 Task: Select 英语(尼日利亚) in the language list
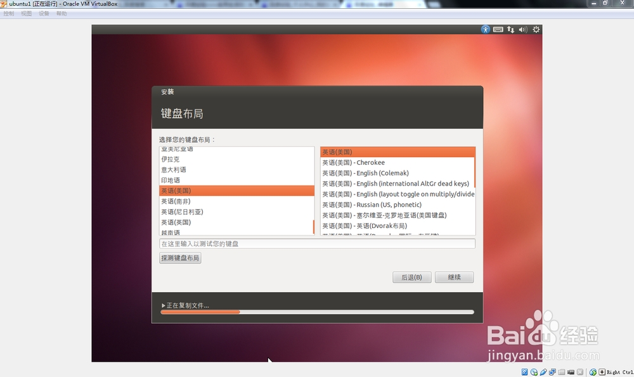coord(236,212)
